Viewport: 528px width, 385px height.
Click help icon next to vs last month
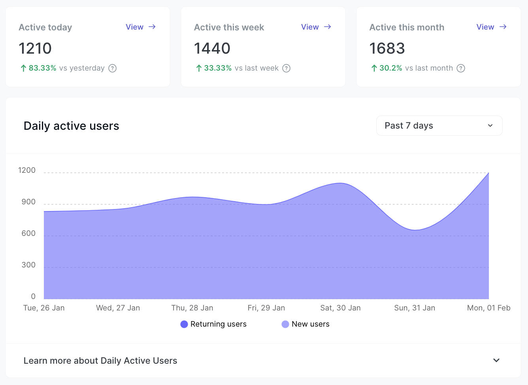[x=461, y=68]
